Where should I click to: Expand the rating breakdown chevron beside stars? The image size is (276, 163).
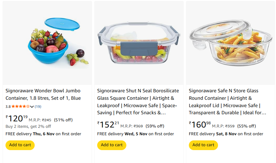pyautogui.click(x=32, y=107)
